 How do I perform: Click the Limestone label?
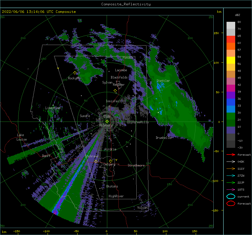(53, 108)
